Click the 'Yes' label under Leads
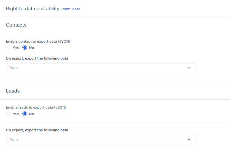The image size is (230, 155). point(16,114)
